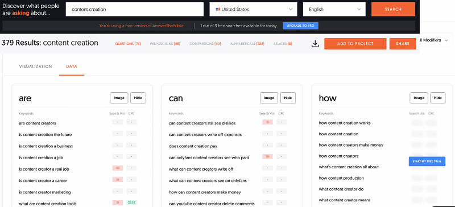Click 'can content creators still see dislikes'
455x207 pixels.
click(x=202, y=123)
